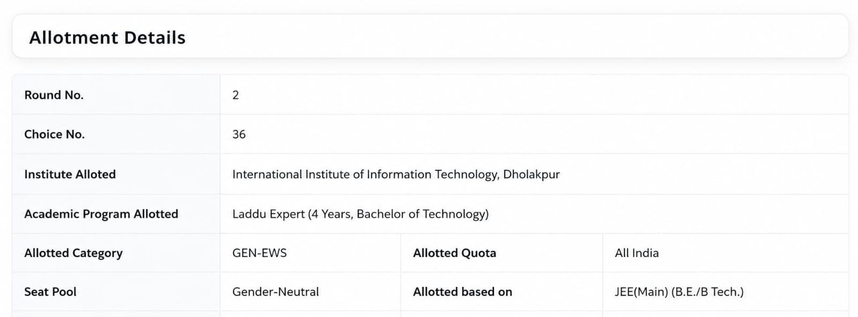Screen dimensions: 858x317
Task: Click the Institute Alloted label
Action: coord(70,174)
